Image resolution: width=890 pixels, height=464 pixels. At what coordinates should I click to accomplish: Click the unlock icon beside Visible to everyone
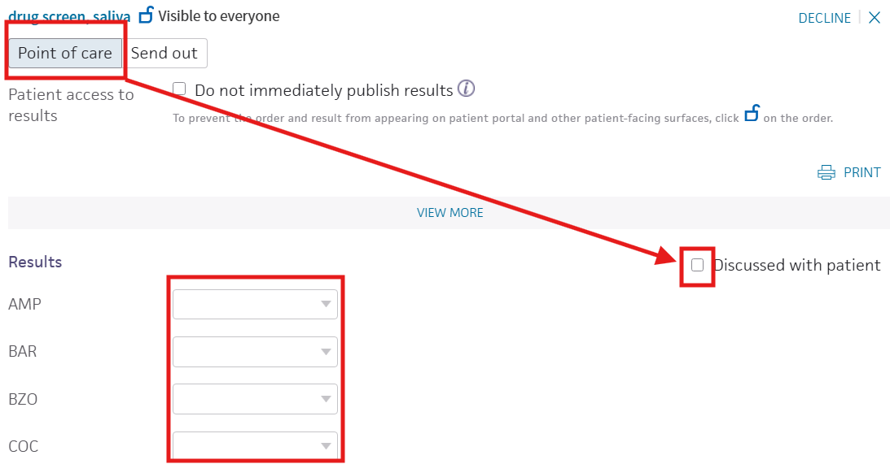point(147,15)
